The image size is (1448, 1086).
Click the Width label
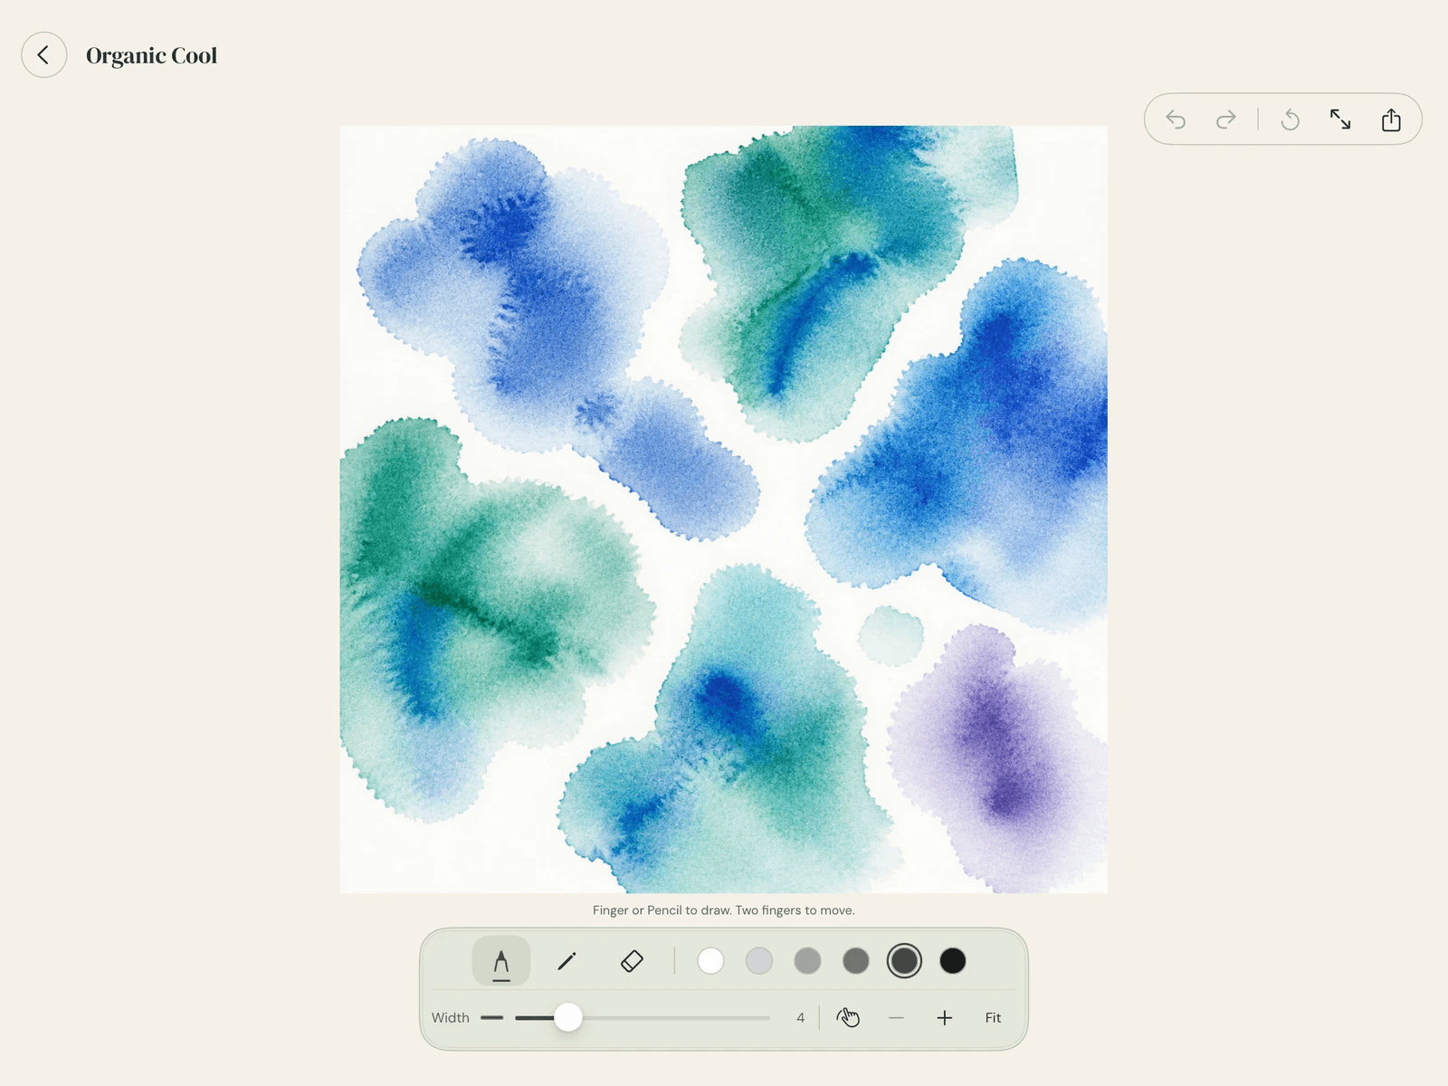(450, 1018)
